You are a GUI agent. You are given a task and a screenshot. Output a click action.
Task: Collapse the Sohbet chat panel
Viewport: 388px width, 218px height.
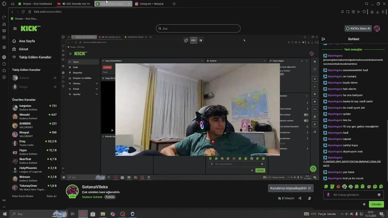pyautogui.click(x=323, y=39)
